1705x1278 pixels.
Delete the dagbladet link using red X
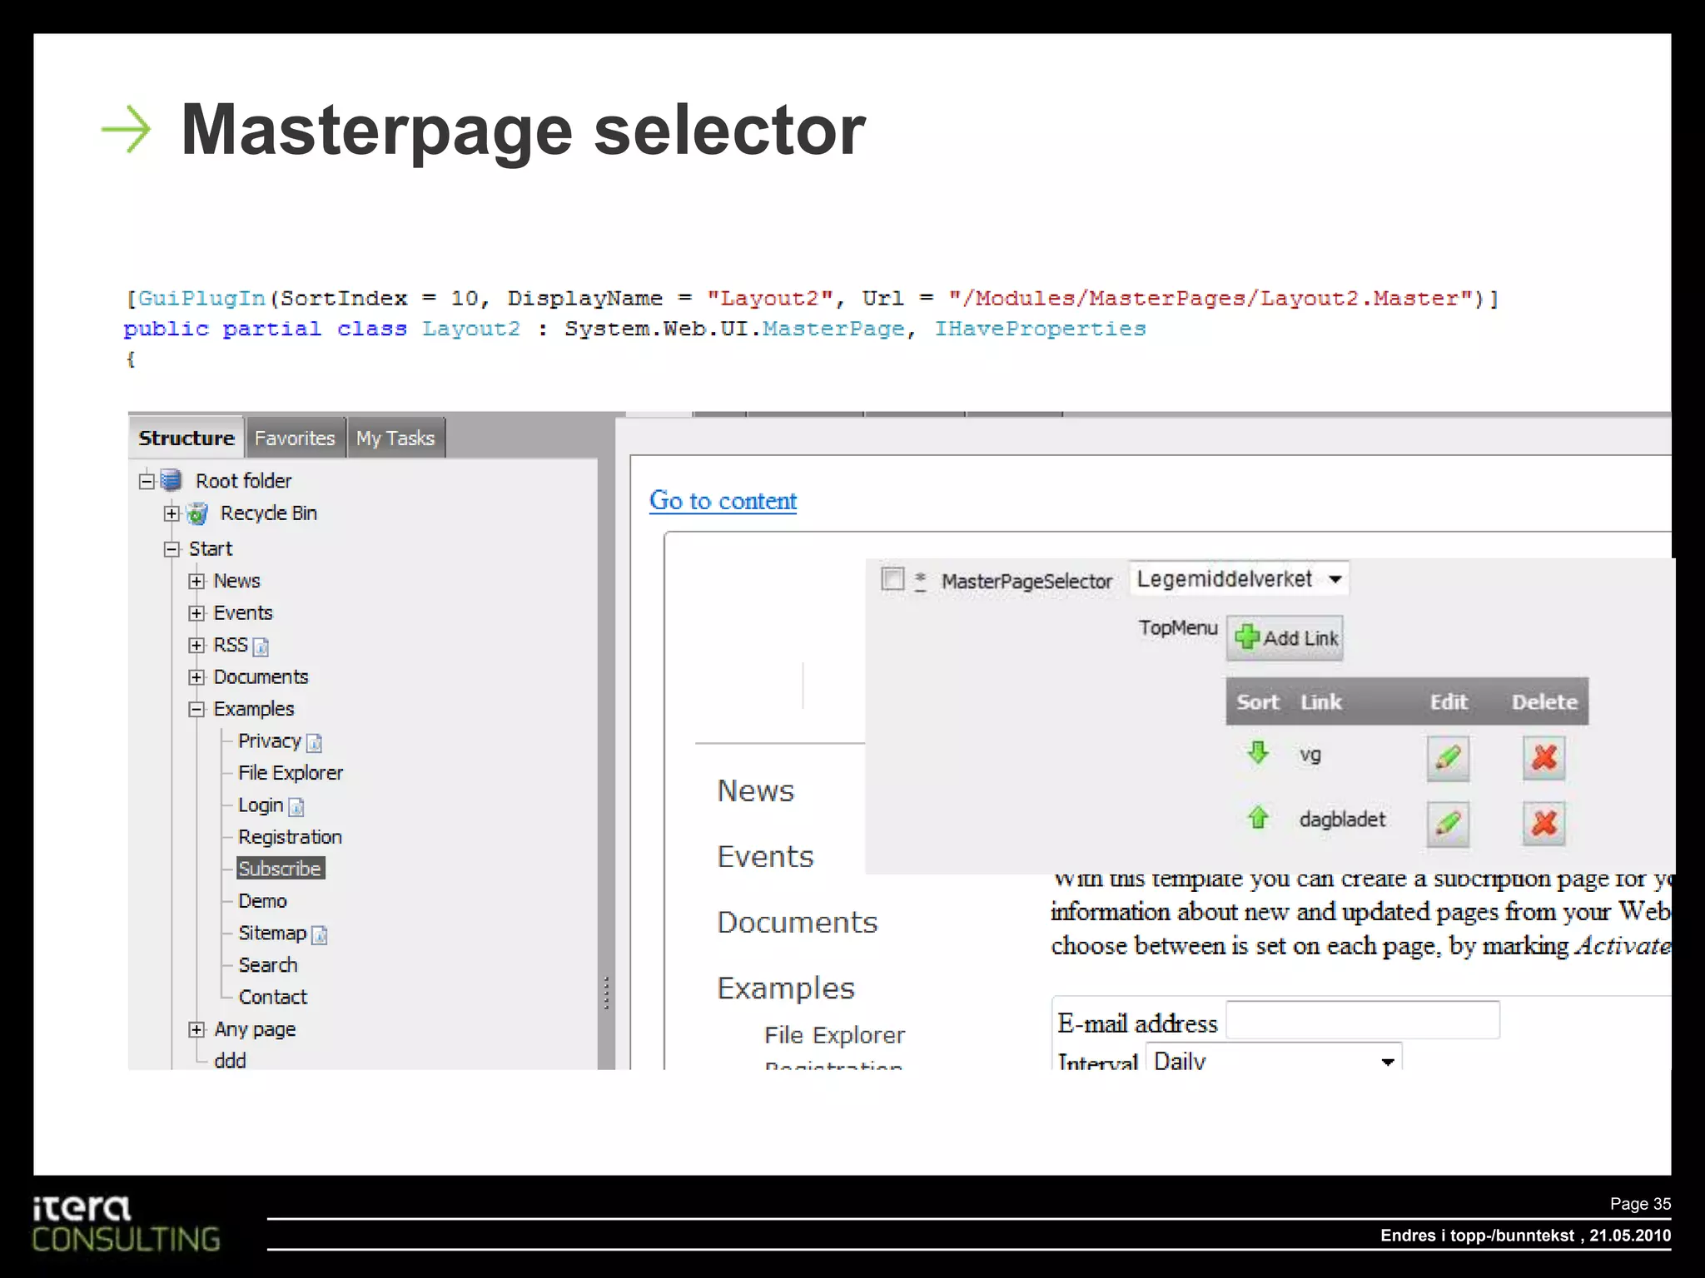(x=1543, y=823)
